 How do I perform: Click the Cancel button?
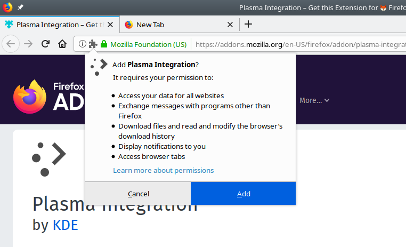138,194
